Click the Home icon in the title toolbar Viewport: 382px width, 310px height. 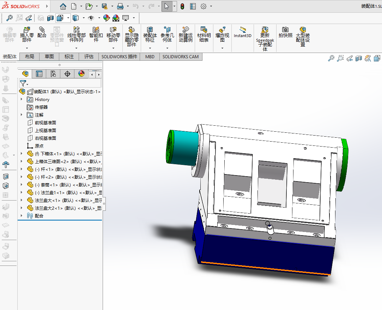pyautogui.click(x=63, y=6)
